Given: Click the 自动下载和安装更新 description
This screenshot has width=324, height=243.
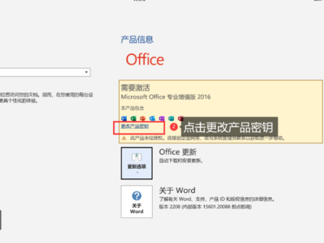Looking at the screenshot, I should coord(181,161).
